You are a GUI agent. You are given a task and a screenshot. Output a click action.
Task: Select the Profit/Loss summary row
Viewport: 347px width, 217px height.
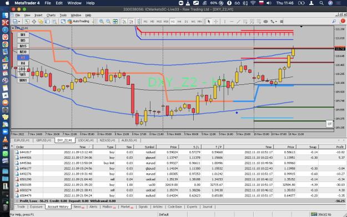pyautogui.click(x=179, y=201)
